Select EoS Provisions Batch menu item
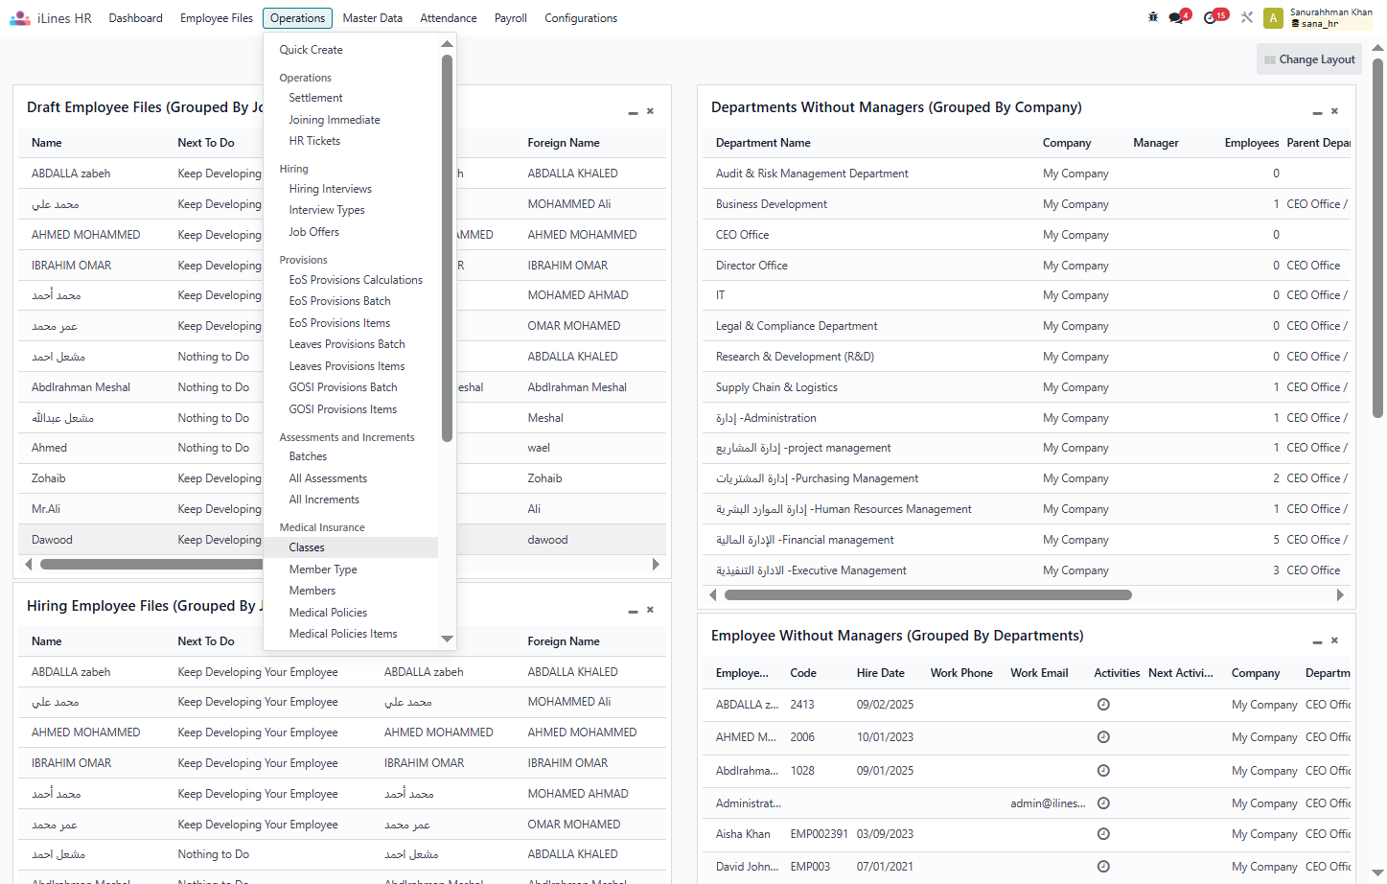Screen dimensions: 1387x884 (x=339, y=301)
